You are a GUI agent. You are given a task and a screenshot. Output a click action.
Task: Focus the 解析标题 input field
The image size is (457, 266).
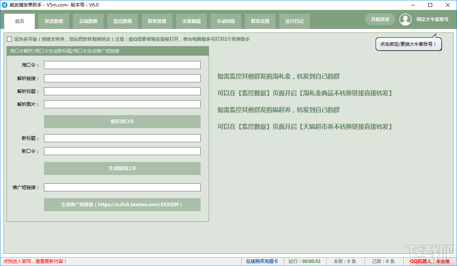point(122,91)
